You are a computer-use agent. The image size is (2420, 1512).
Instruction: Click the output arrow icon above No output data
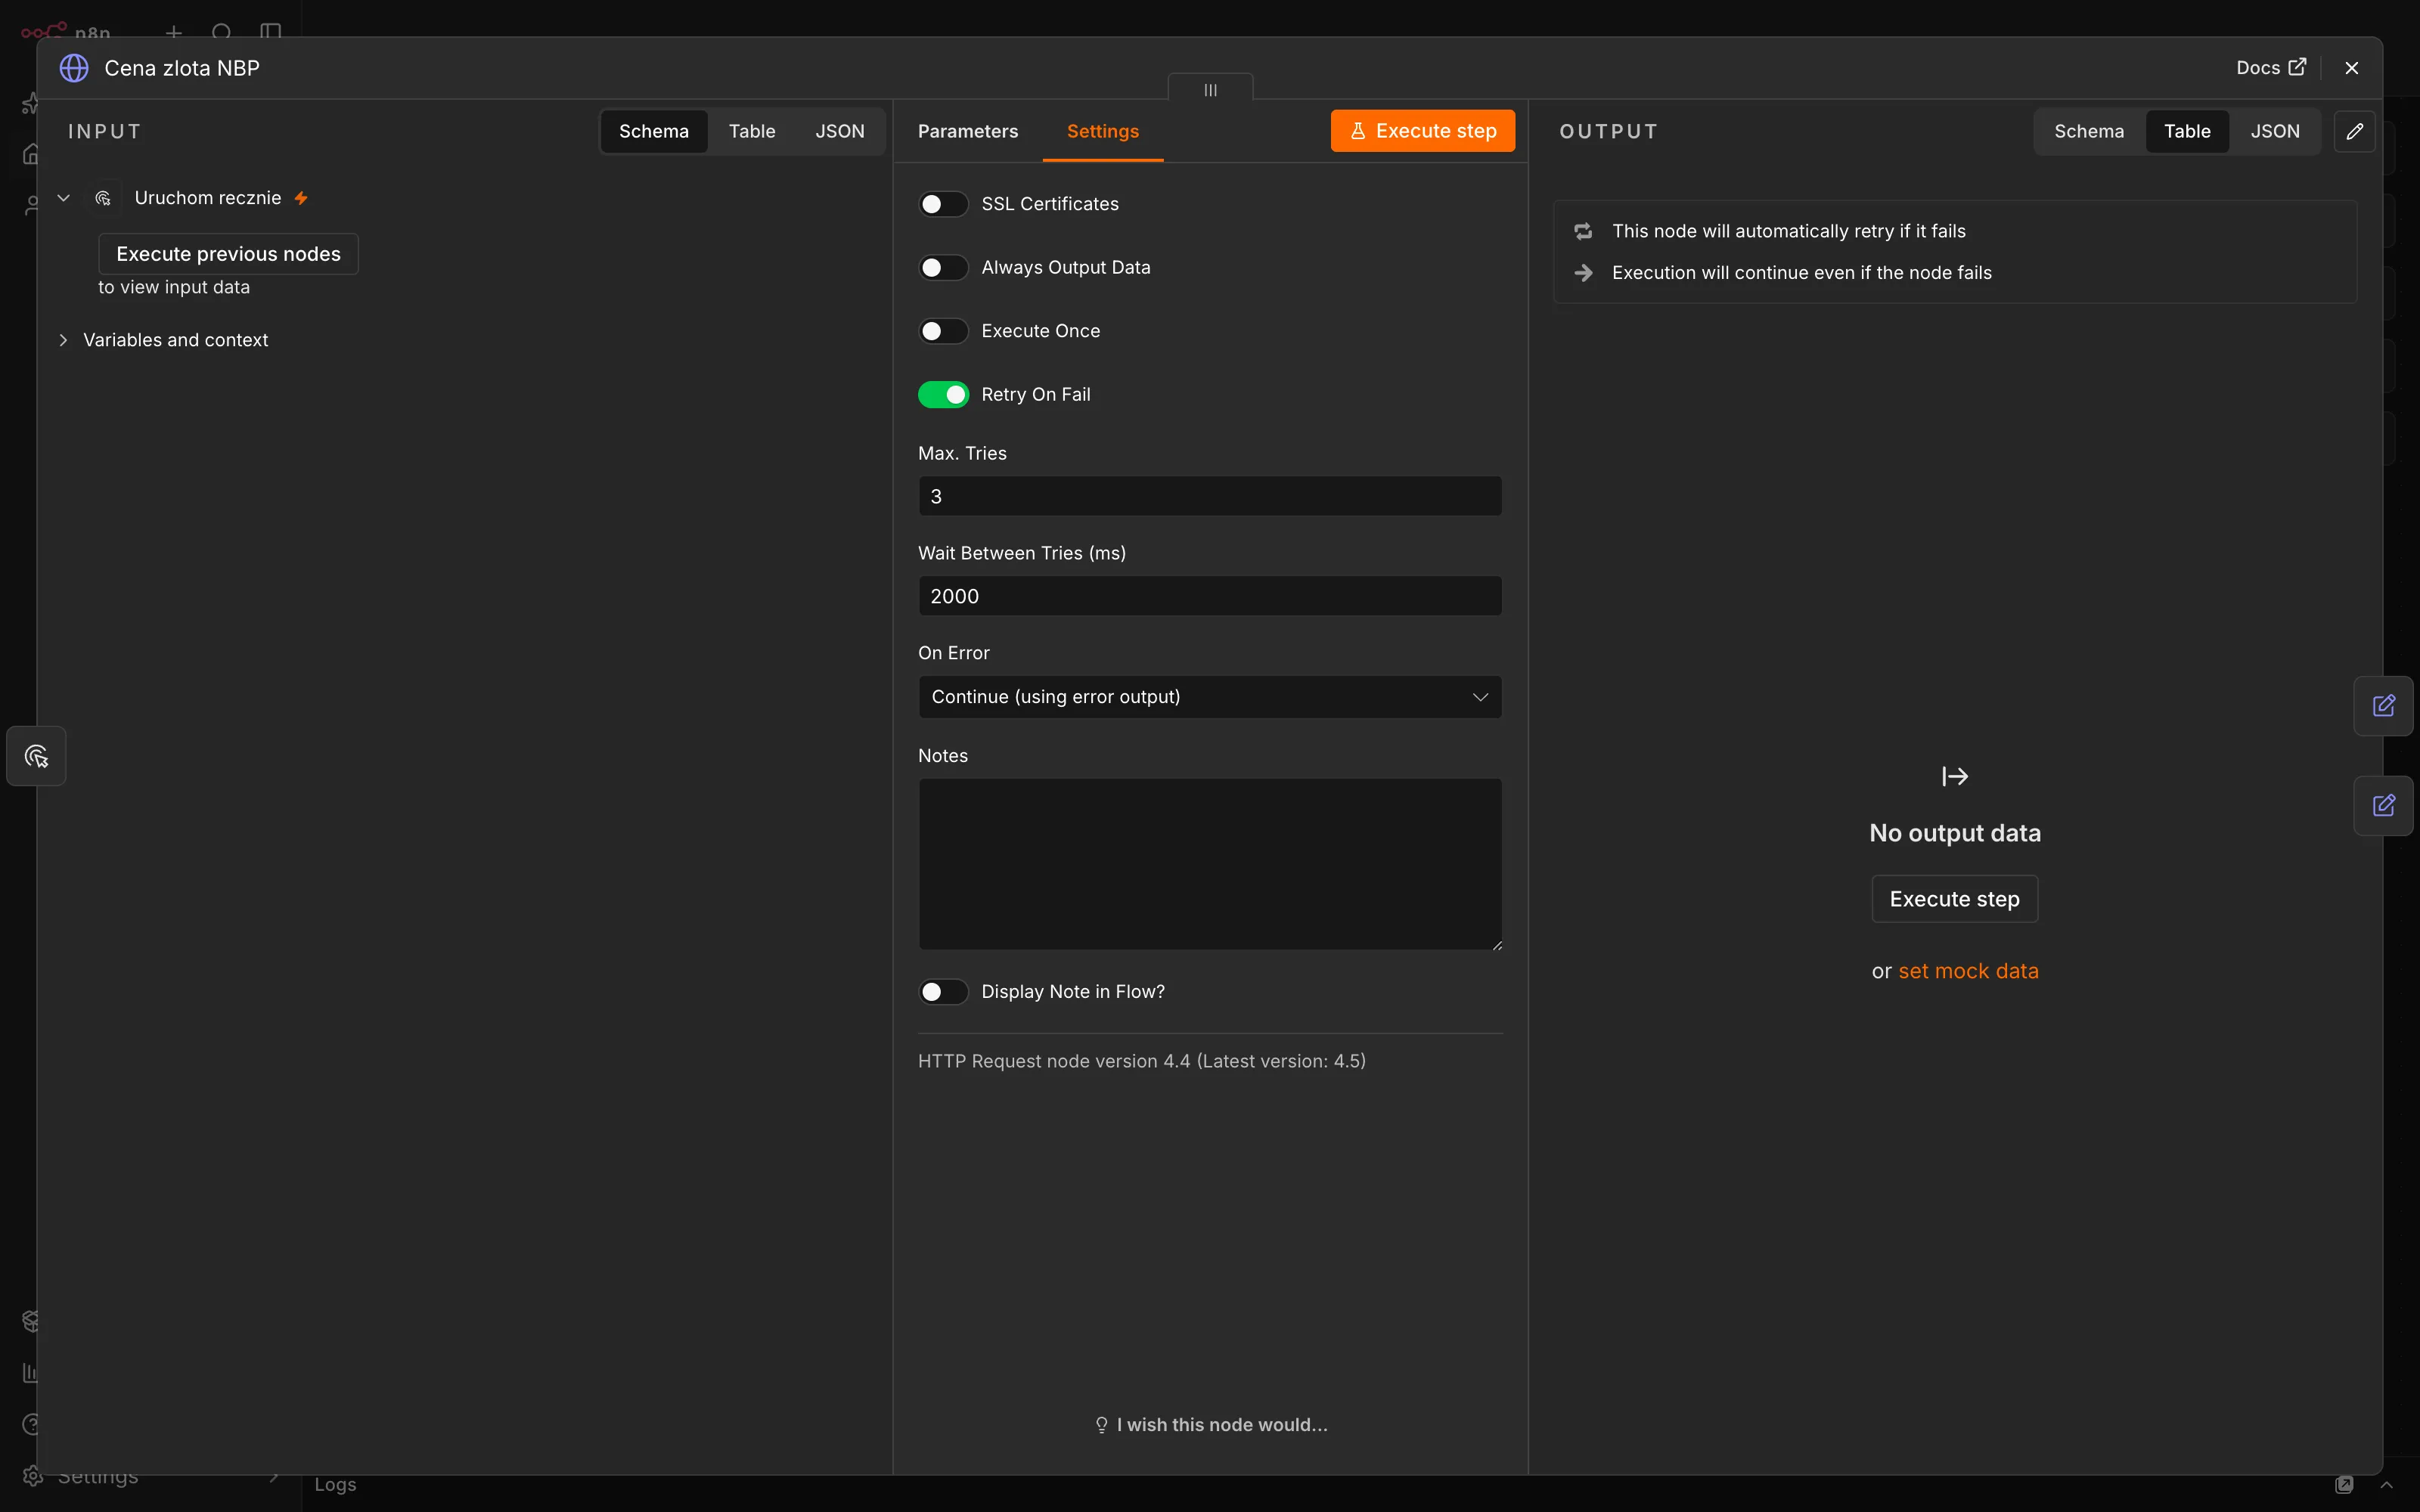pyautogui.click(x=1955, y=776)
